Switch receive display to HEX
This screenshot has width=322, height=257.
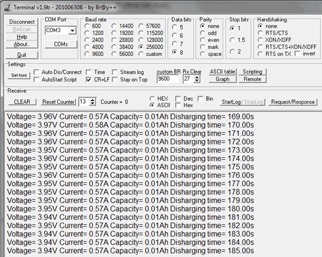click(x=152, y=99)
